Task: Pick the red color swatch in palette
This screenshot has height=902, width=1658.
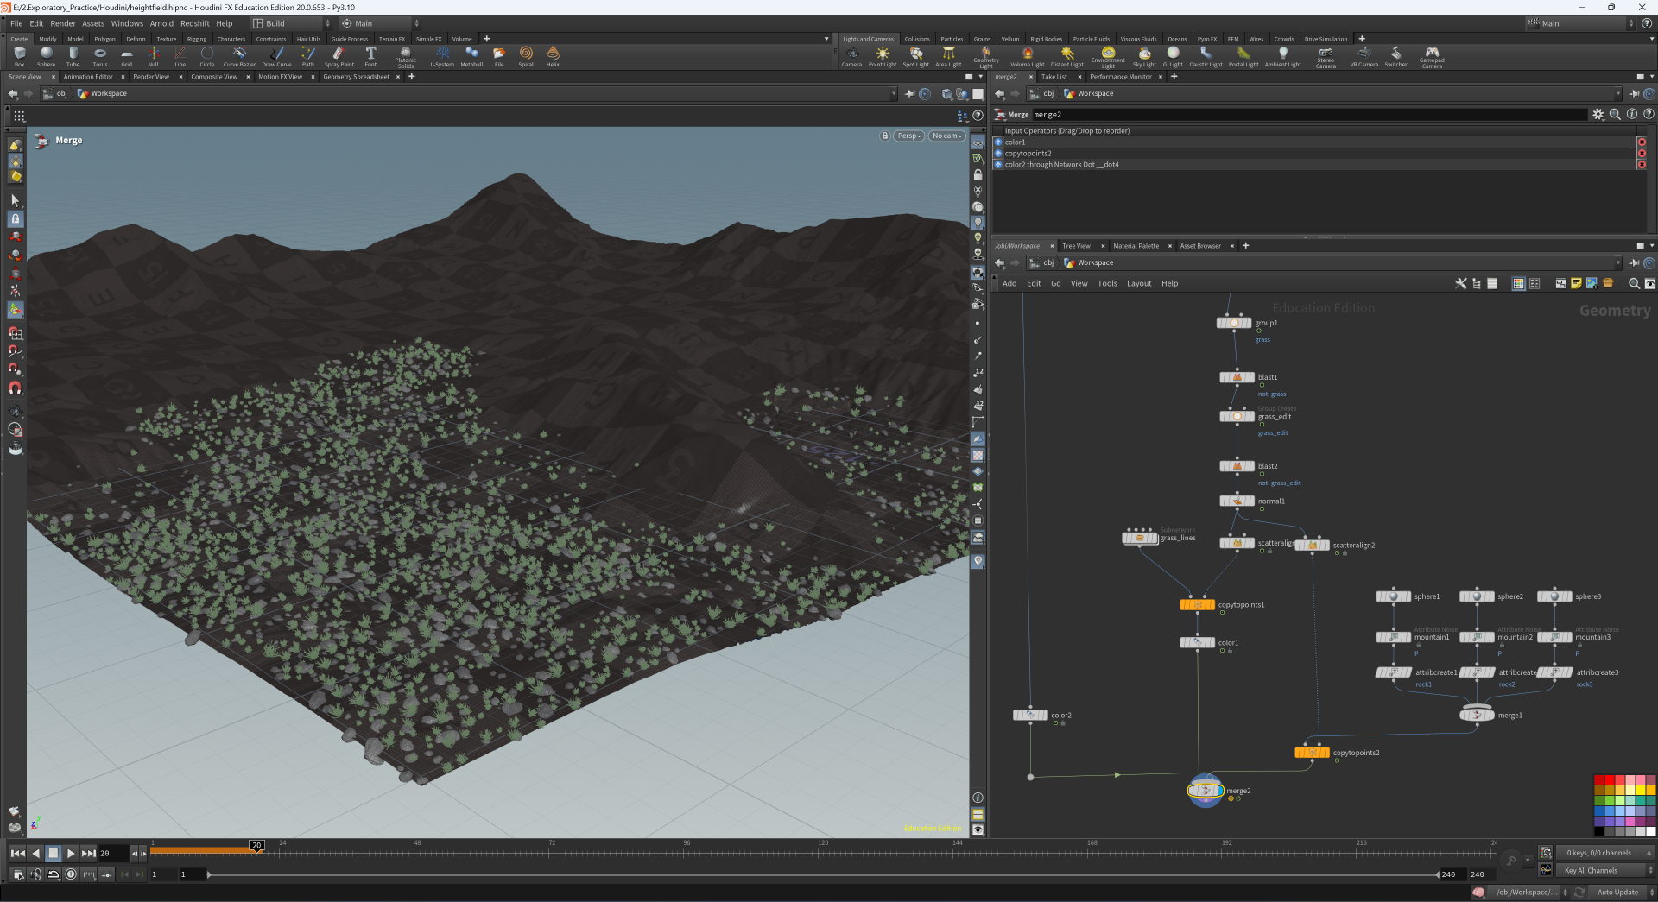Action: (x=1609, y=780)
